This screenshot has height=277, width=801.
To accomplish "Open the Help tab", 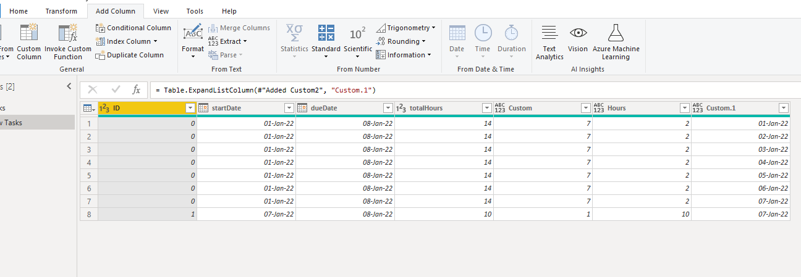I will point(229,11).
